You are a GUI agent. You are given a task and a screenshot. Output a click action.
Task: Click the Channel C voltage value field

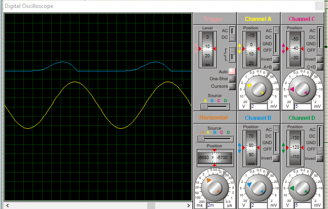[x=303, y=106]
